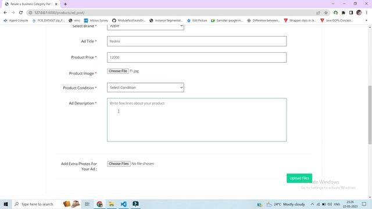Go back using browser back arrow
372x209 pixels.
5,13
